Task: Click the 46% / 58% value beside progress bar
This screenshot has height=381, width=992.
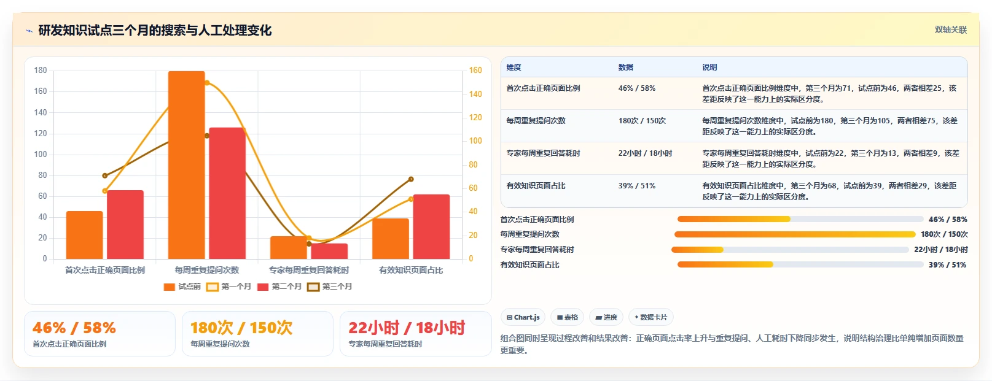Action: tap(948, 219)
